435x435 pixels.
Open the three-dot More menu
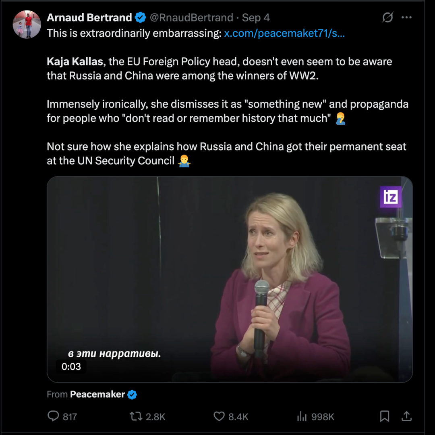(406, 17)
